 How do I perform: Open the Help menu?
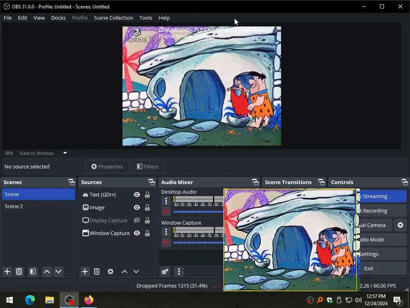(164, 18)
